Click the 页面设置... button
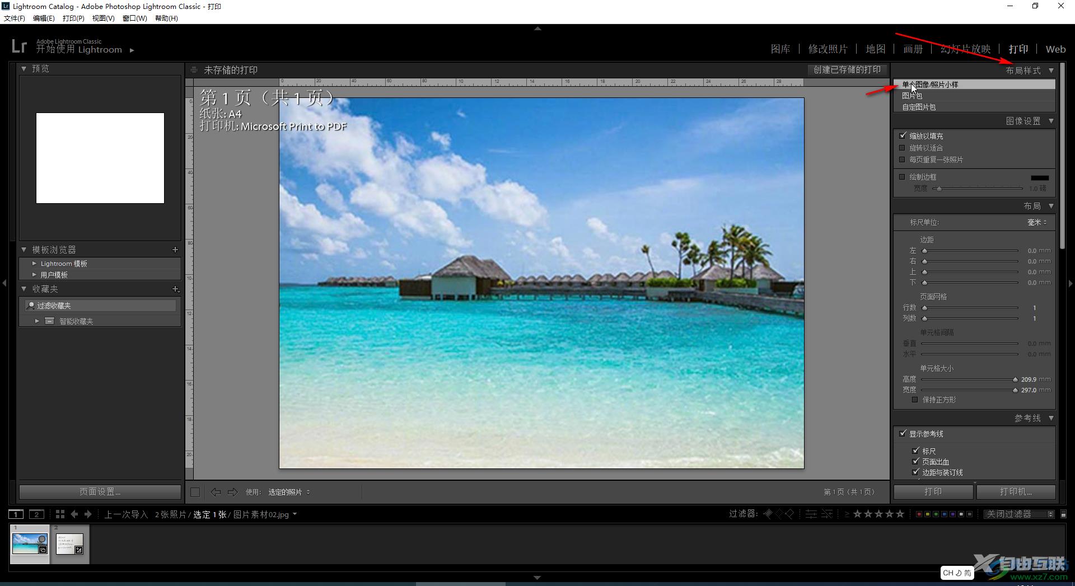 point(100,492)
